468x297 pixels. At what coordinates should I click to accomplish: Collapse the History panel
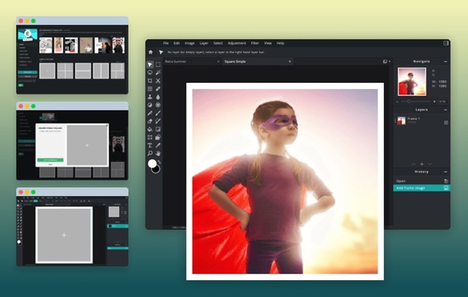[x=445, y=172]
